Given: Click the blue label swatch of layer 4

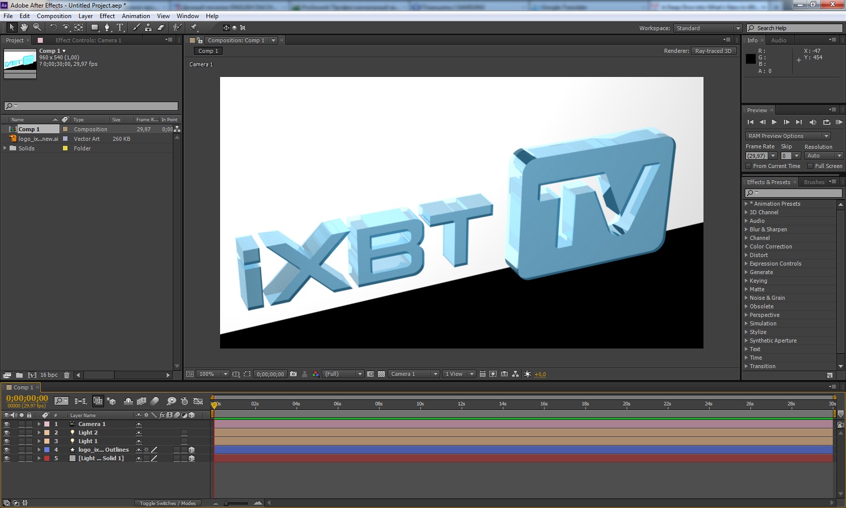Looking at the screenshot, I should coord(47,450).
